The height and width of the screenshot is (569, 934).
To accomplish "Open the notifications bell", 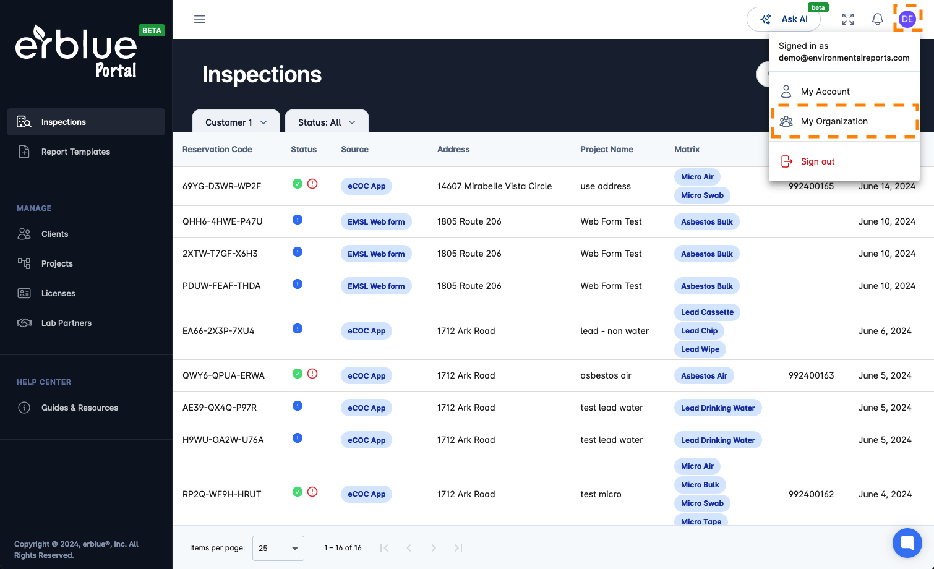I will pyautogui.click(x=878, y=19).
